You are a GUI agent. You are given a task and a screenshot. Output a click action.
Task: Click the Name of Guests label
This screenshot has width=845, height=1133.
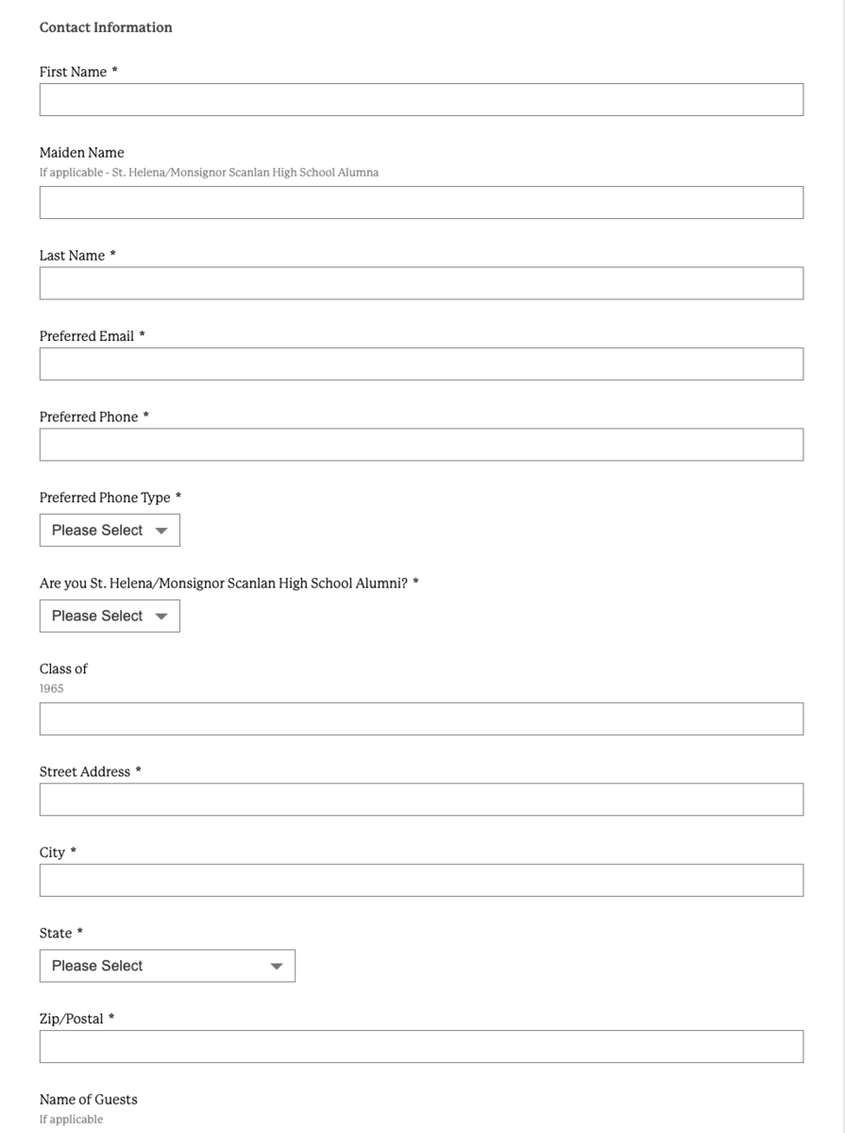point(88,1099)
